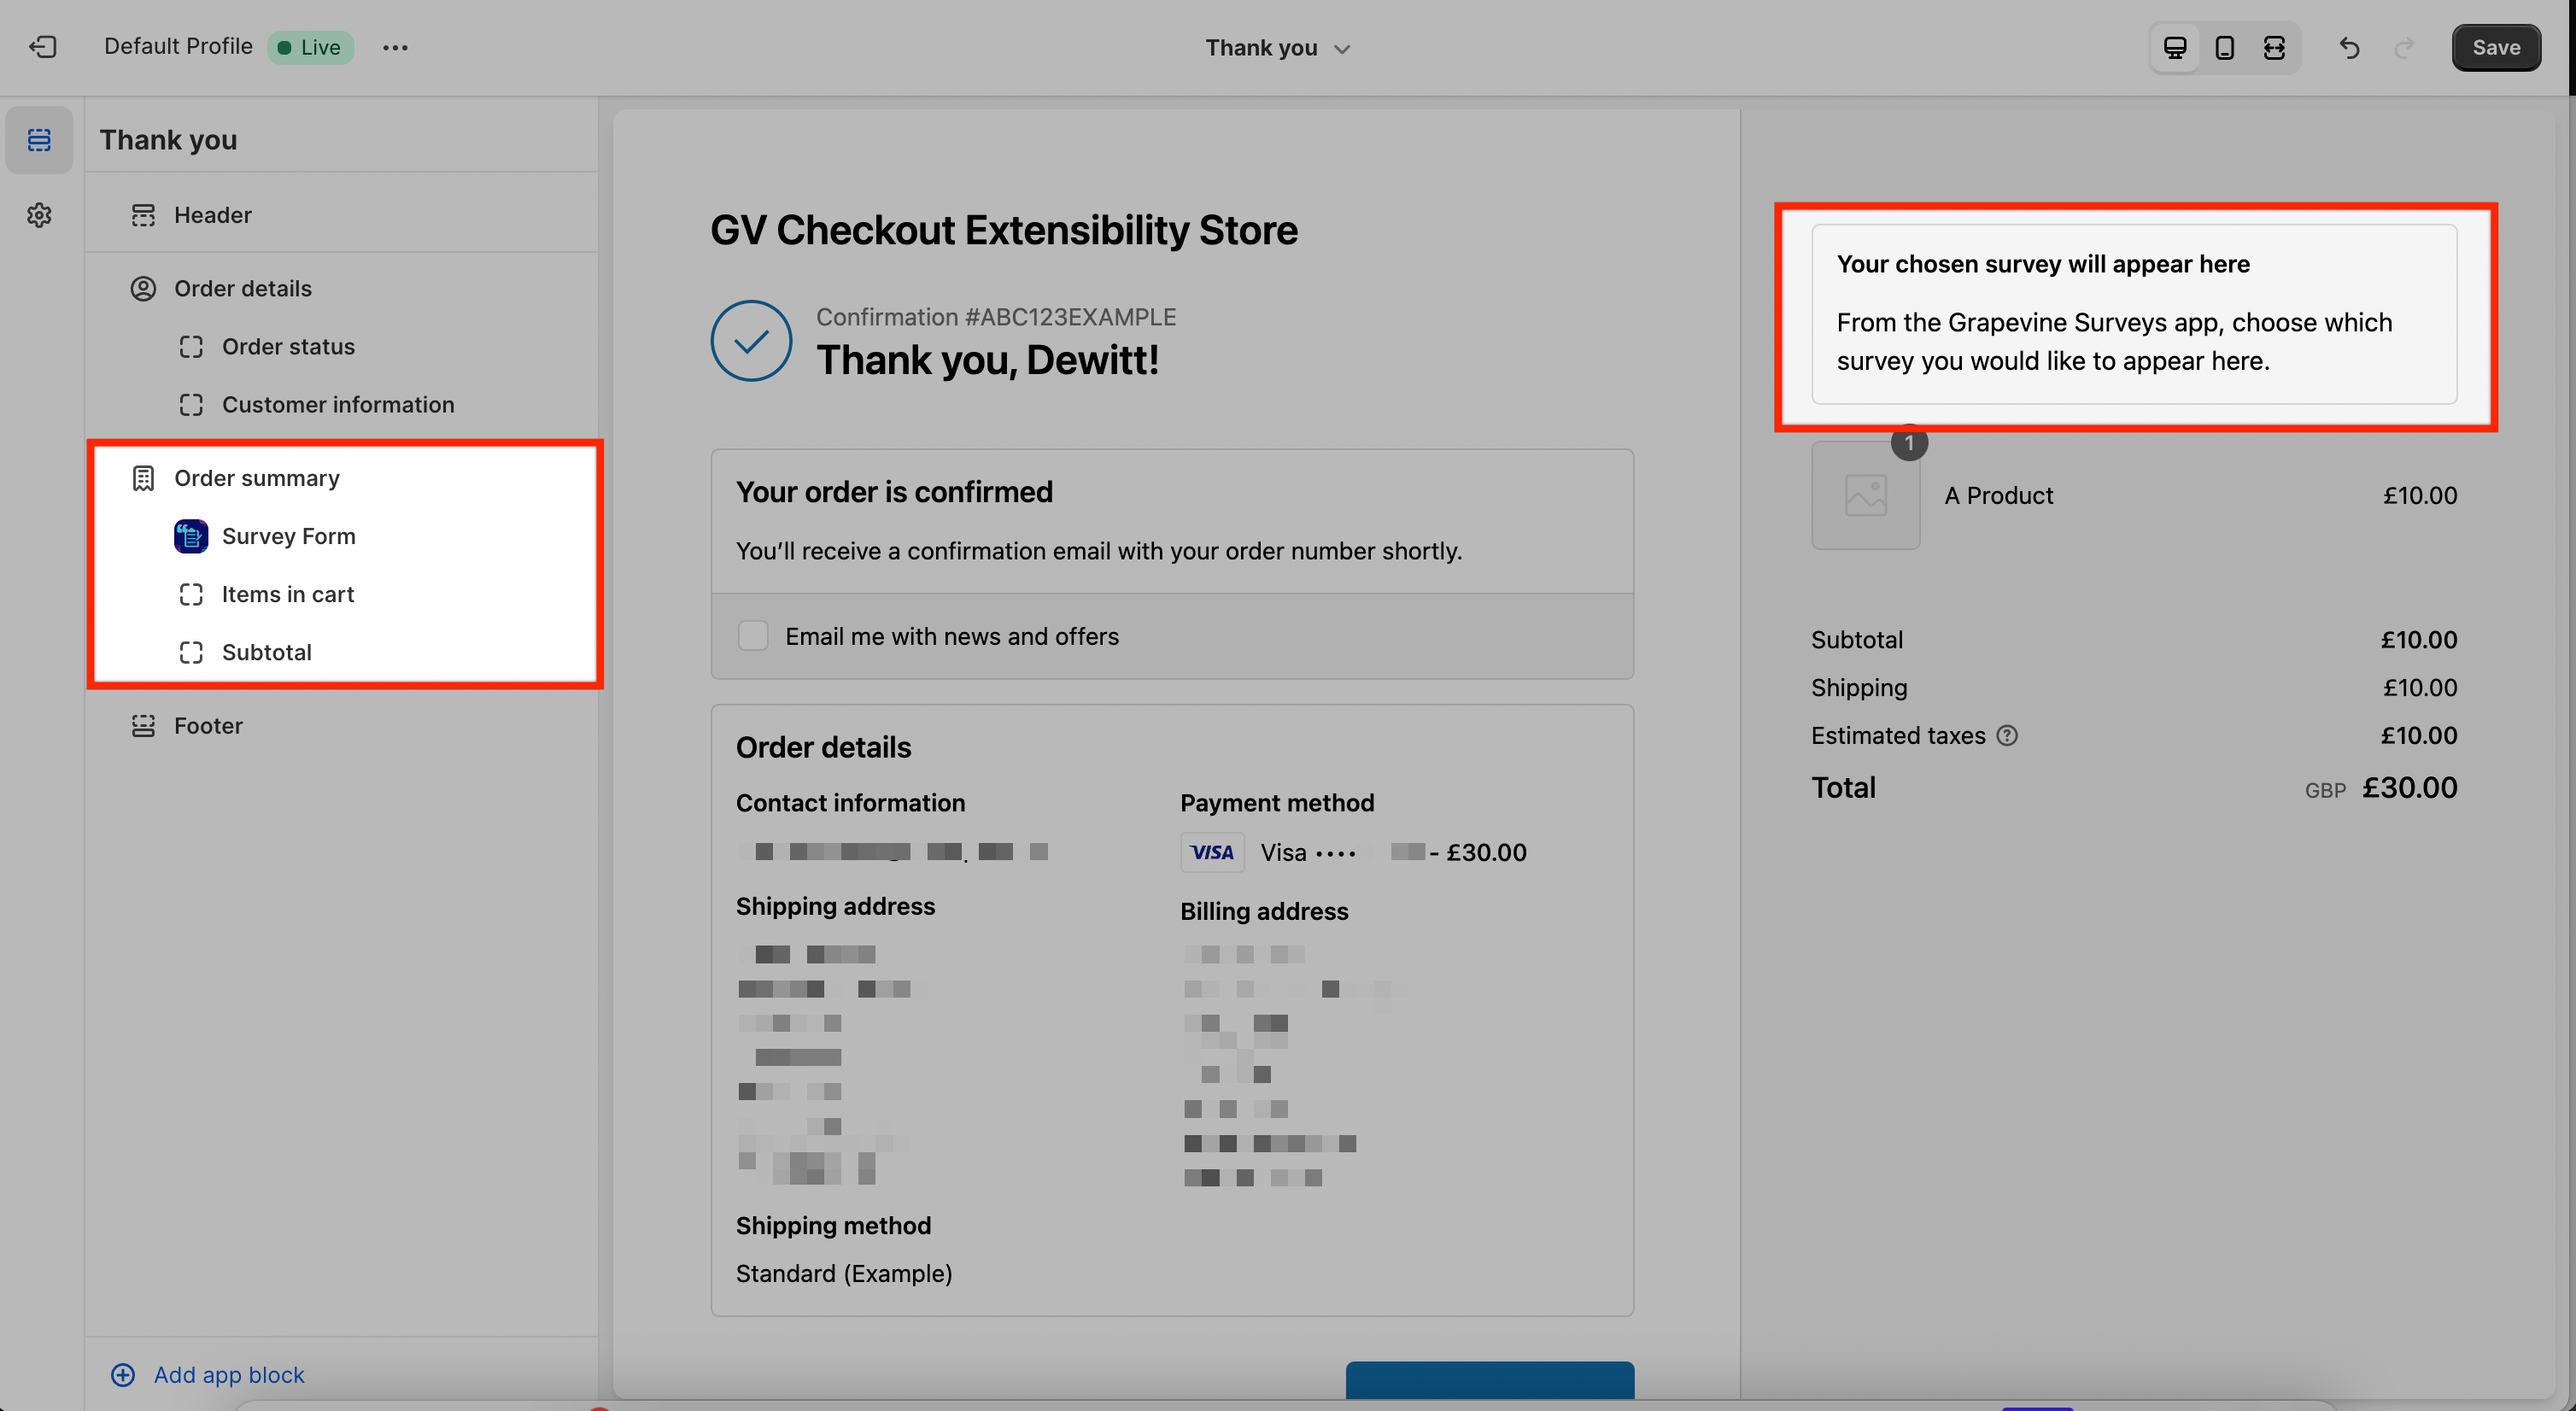Switch to desktop preview icon
The height and width of the screenshot is (1411, 2576).
click(x=2174, y=47)
